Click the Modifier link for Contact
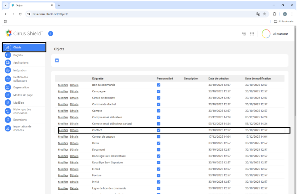Image resolution: width=298 pixels, height=194 pixels. pos(63,130)
